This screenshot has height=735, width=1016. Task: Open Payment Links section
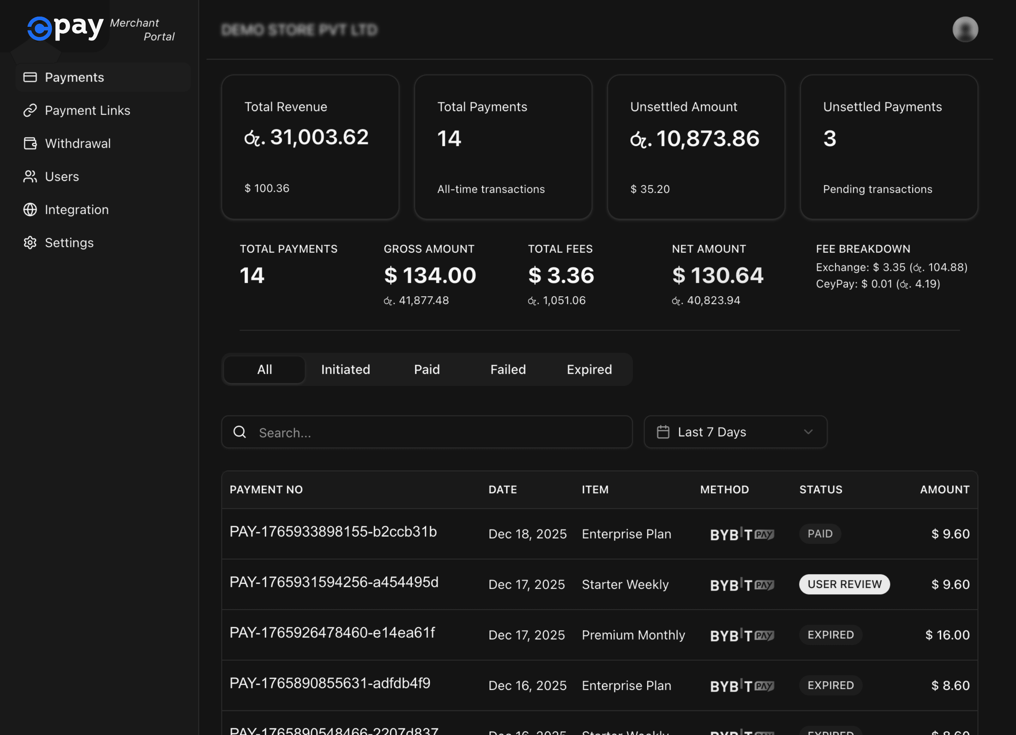pyautogui.click(x=88, y=110)
